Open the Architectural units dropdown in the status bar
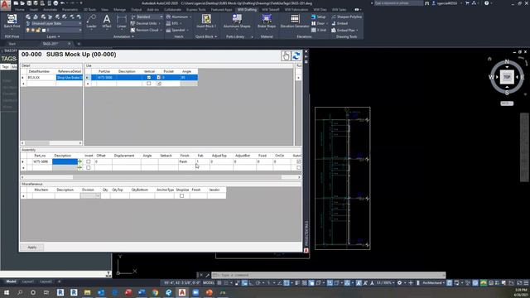 [434, 283]
